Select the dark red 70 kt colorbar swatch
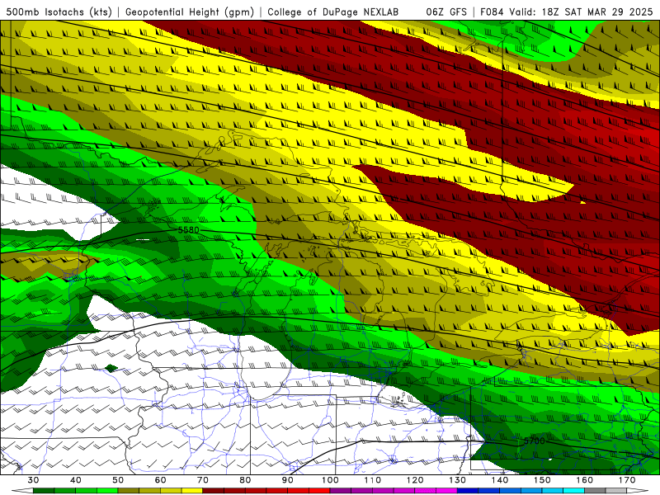Screen dimensions: 660x495 [214, 491]
